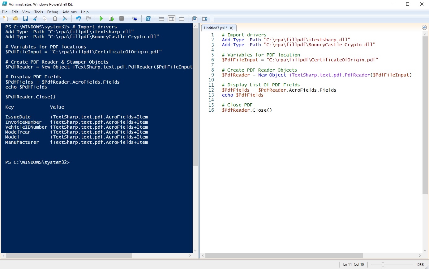Save the current script

[25, 19]
